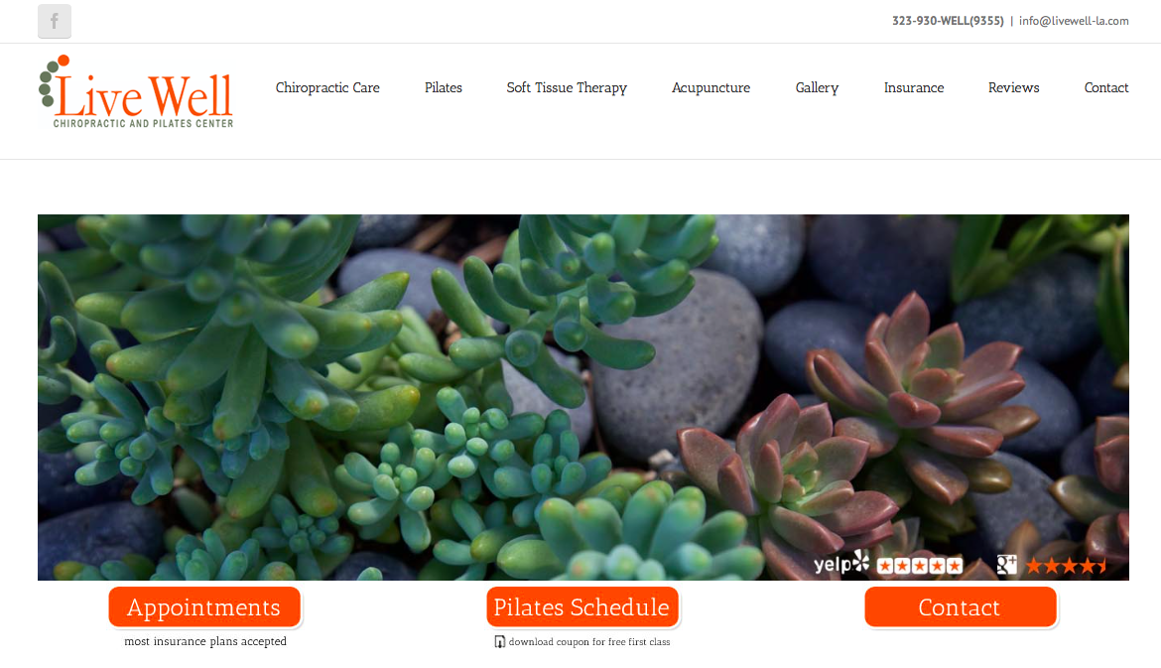This screenshot has height=668, width=1161.
Task: Click download coupon for free first class
Action: [589, 642]
